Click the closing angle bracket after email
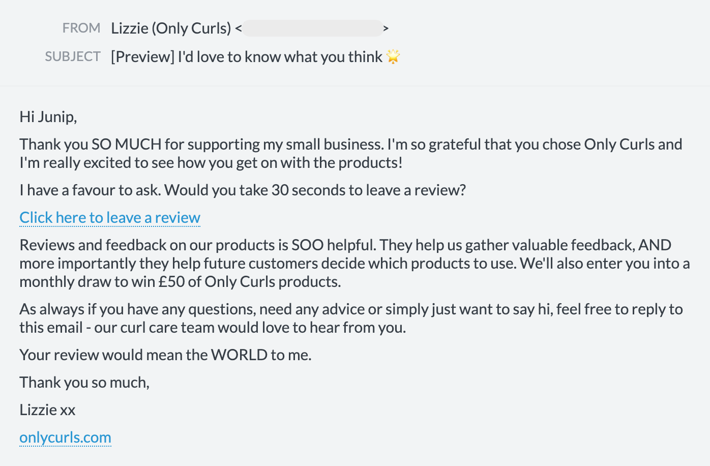This screenshot has height=466, width=710. pos(386,28)
